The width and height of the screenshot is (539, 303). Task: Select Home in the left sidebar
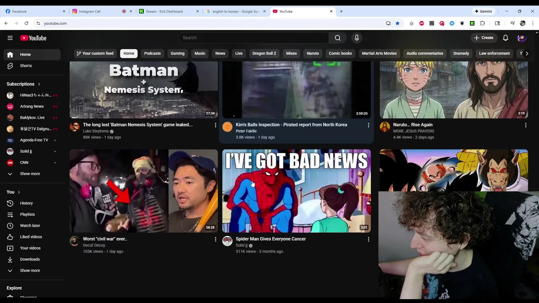coord(32,55)
